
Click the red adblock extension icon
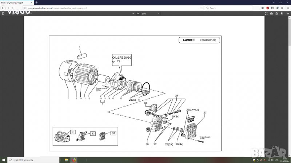click(x=268, y=8)
